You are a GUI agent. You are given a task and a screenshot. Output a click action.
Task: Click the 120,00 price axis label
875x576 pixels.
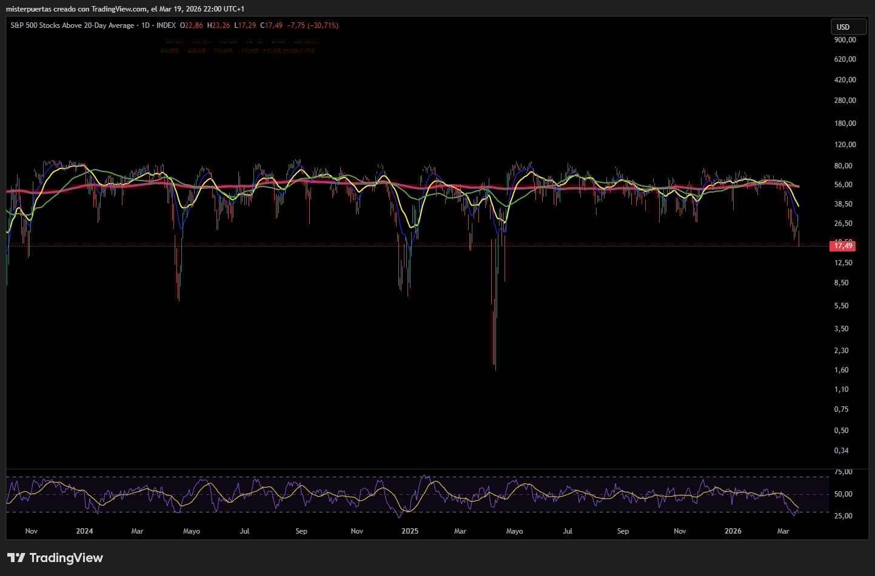[x=845, y=145]
